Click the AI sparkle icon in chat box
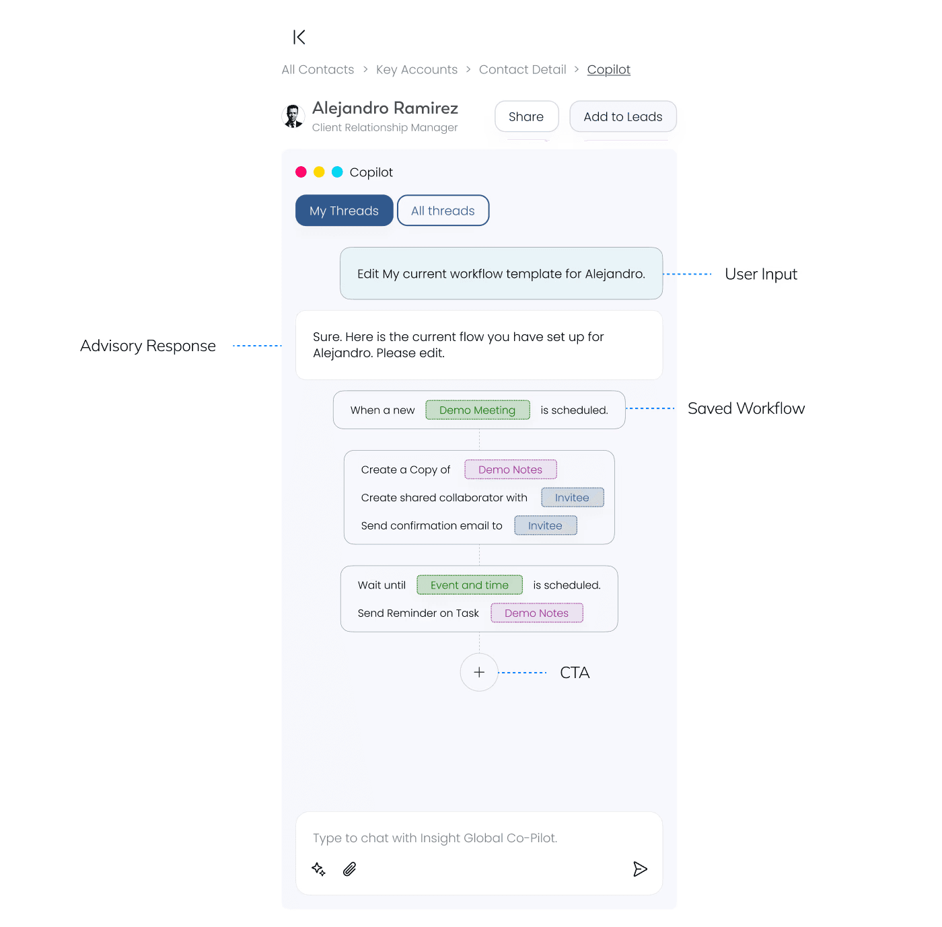The height and width of the screenshot is (927, 942). pos(319,869)
